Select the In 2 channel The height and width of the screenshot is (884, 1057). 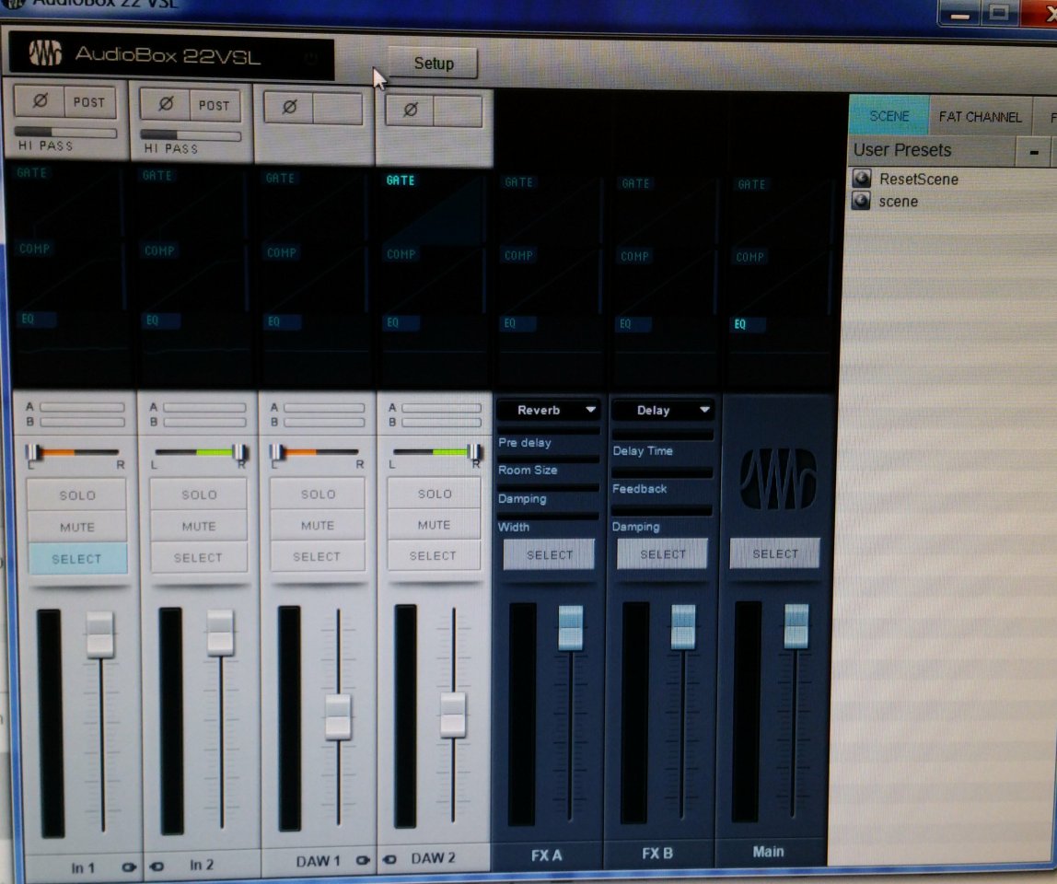(198, 557)
